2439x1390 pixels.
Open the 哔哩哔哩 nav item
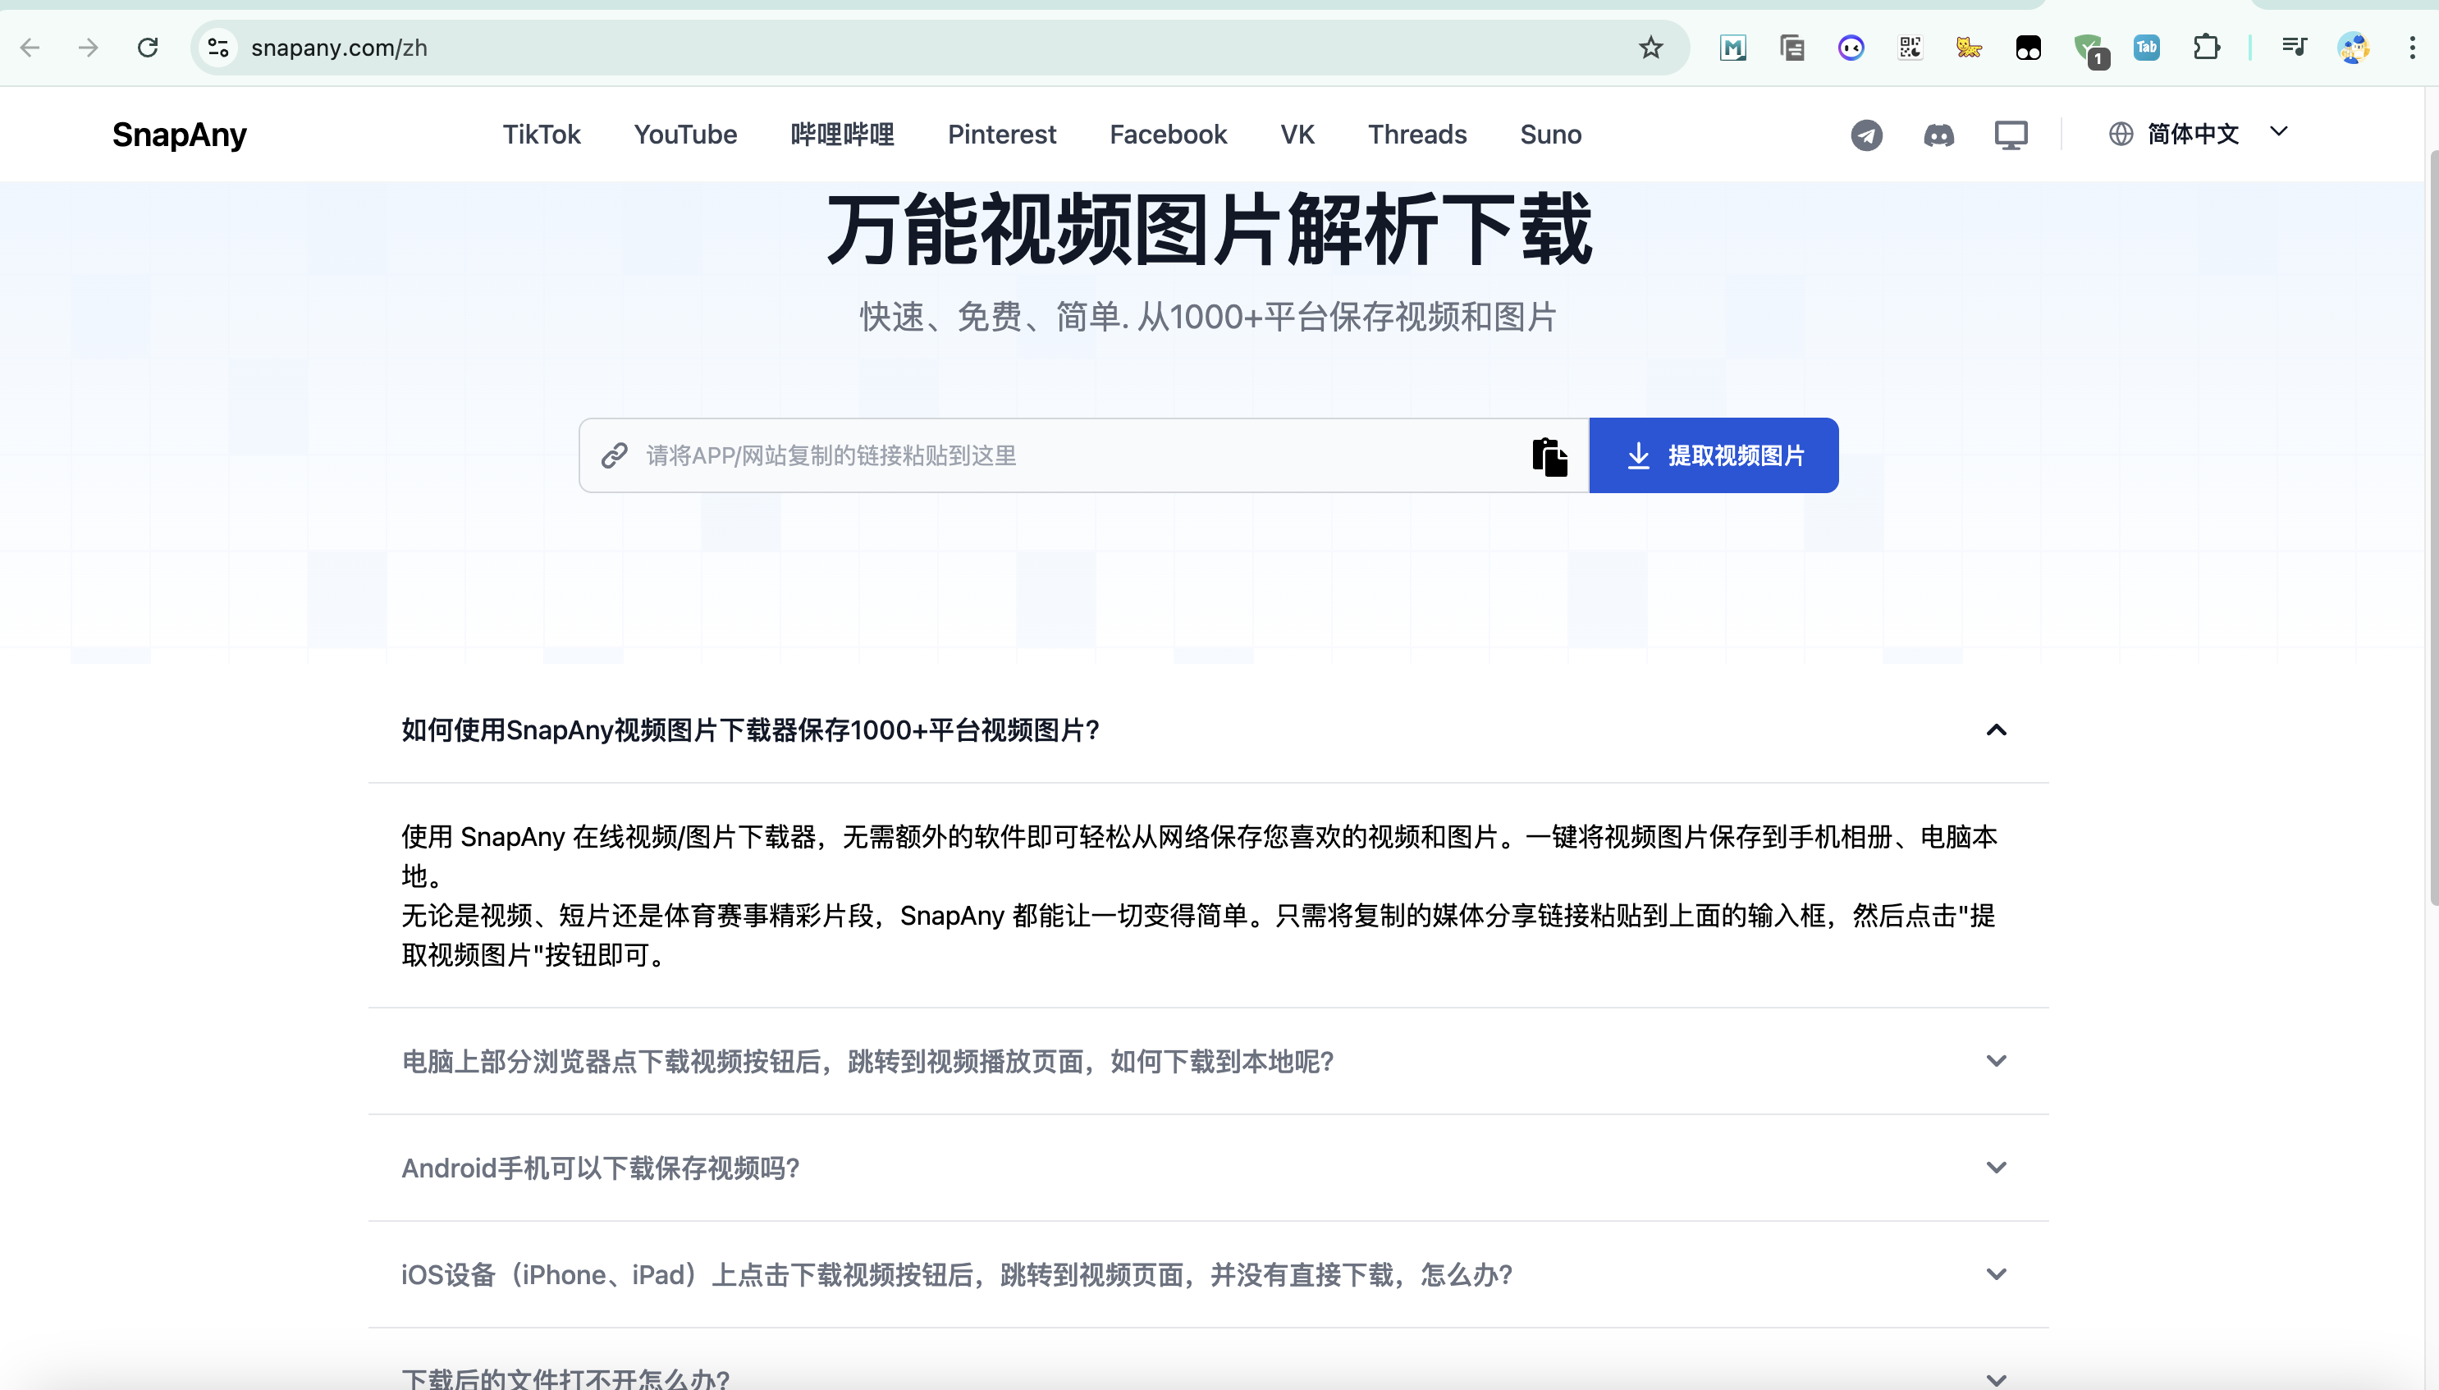point(842,135)
